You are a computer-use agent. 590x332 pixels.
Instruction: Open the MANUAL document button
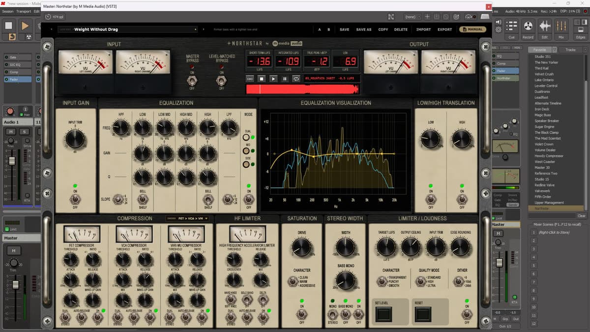click(x=472, y=30)
